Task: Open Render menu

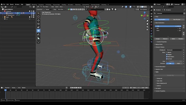Action: click(12, 4)
